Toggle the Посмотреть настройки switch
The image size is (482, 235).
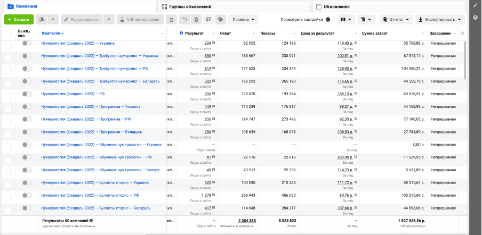tap(327, 20)
